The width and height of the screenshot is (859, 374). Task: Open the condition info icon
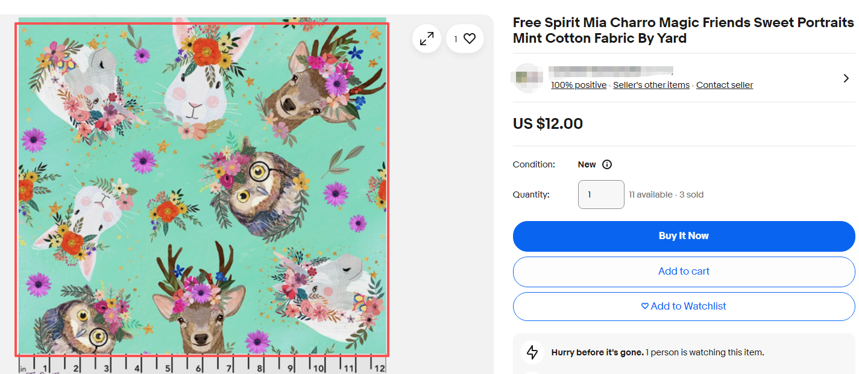tap(607, 164)
